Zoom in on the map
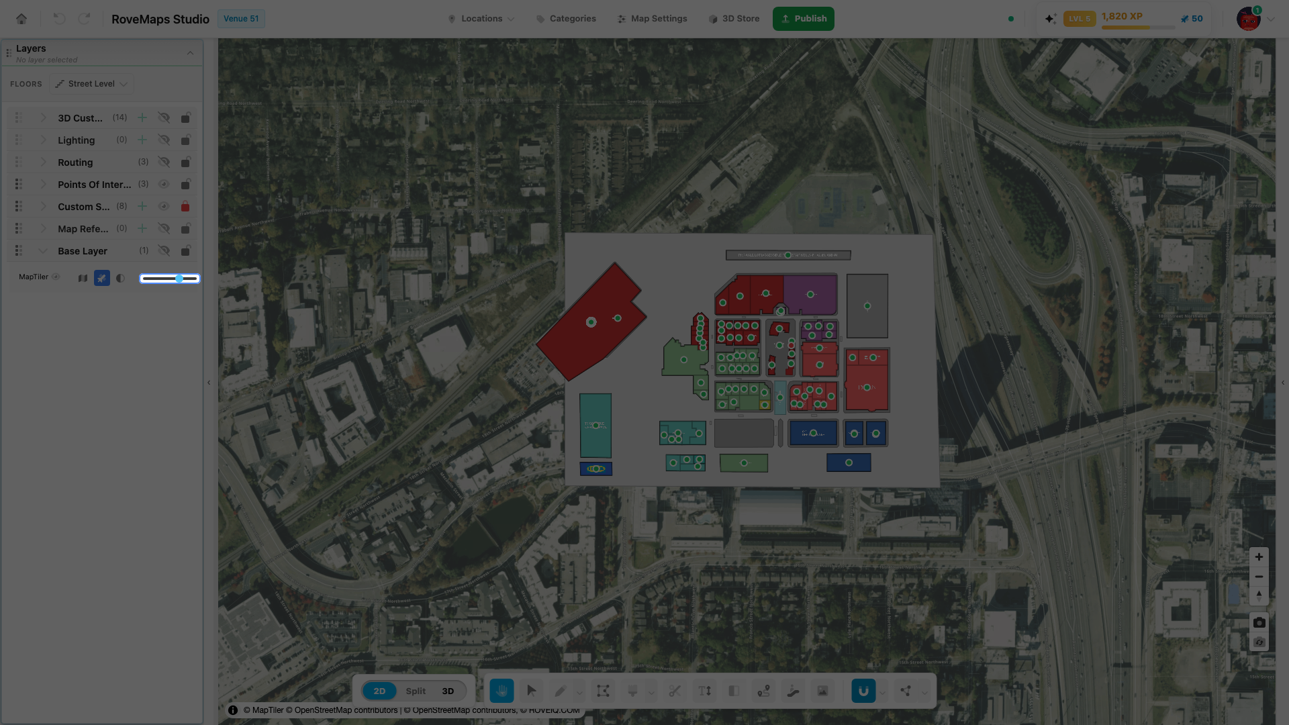 (x=1259, y=557)
